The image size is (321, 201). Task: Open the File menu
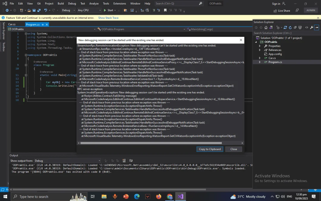click(12, 4)
